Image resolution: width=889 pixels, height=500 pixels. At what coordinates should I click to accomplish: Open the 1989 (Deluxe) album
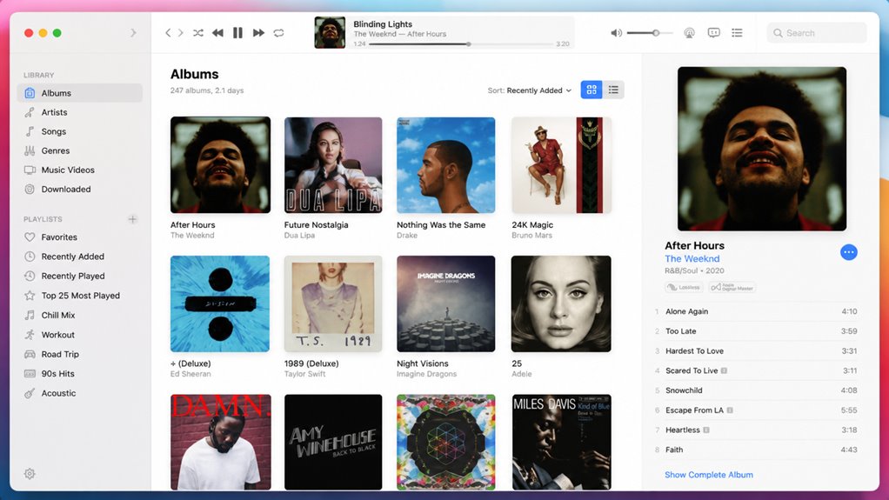(333, 303)
